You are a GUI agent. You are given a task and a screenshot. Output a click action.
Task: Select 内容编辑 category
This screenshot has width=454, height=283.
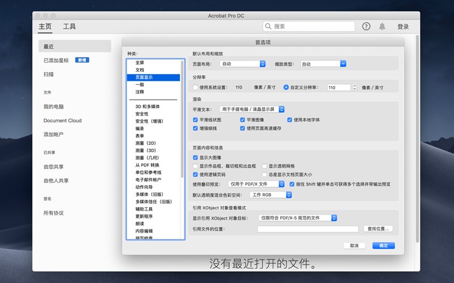tap(144, 231)
